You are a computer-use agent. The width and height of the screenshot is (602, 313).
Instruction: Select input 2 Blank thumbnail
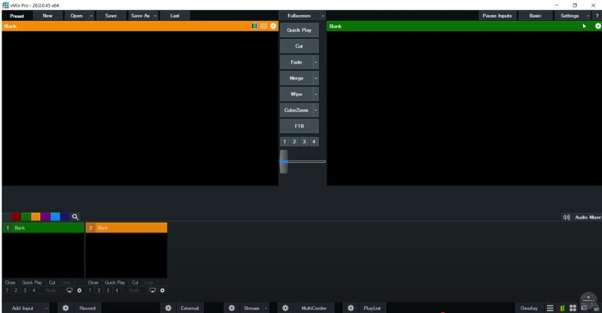point(126,254)
